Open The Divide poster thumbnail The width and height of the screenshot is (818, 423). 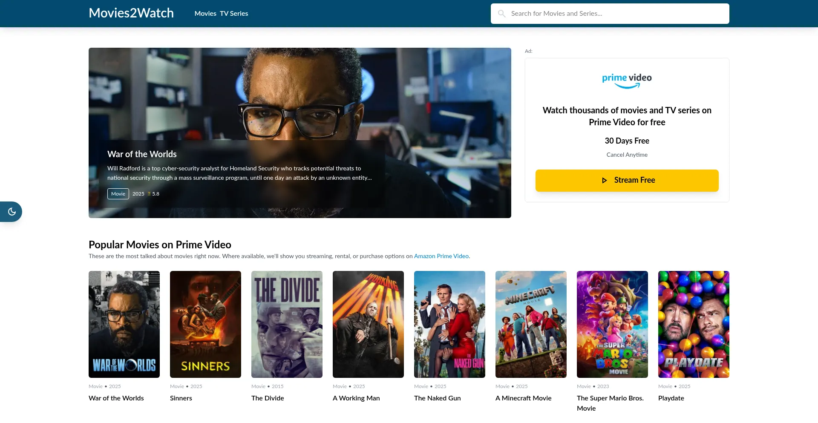tap(287, 324)
